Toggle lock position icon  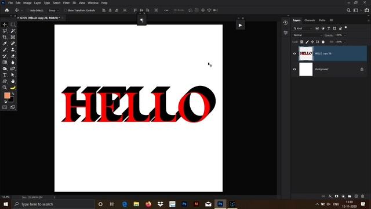pos(312,42)
